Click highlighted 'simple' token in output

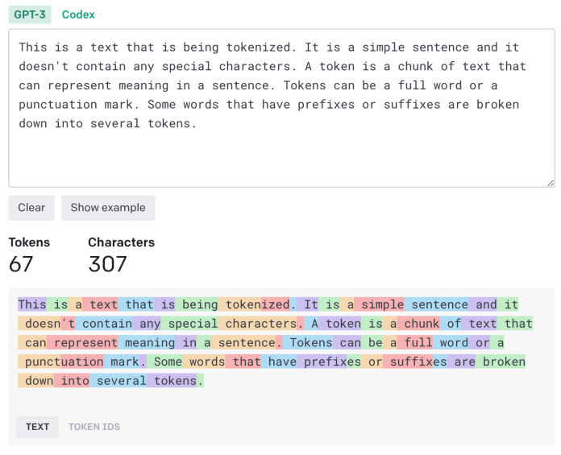(x=381, y=304)
